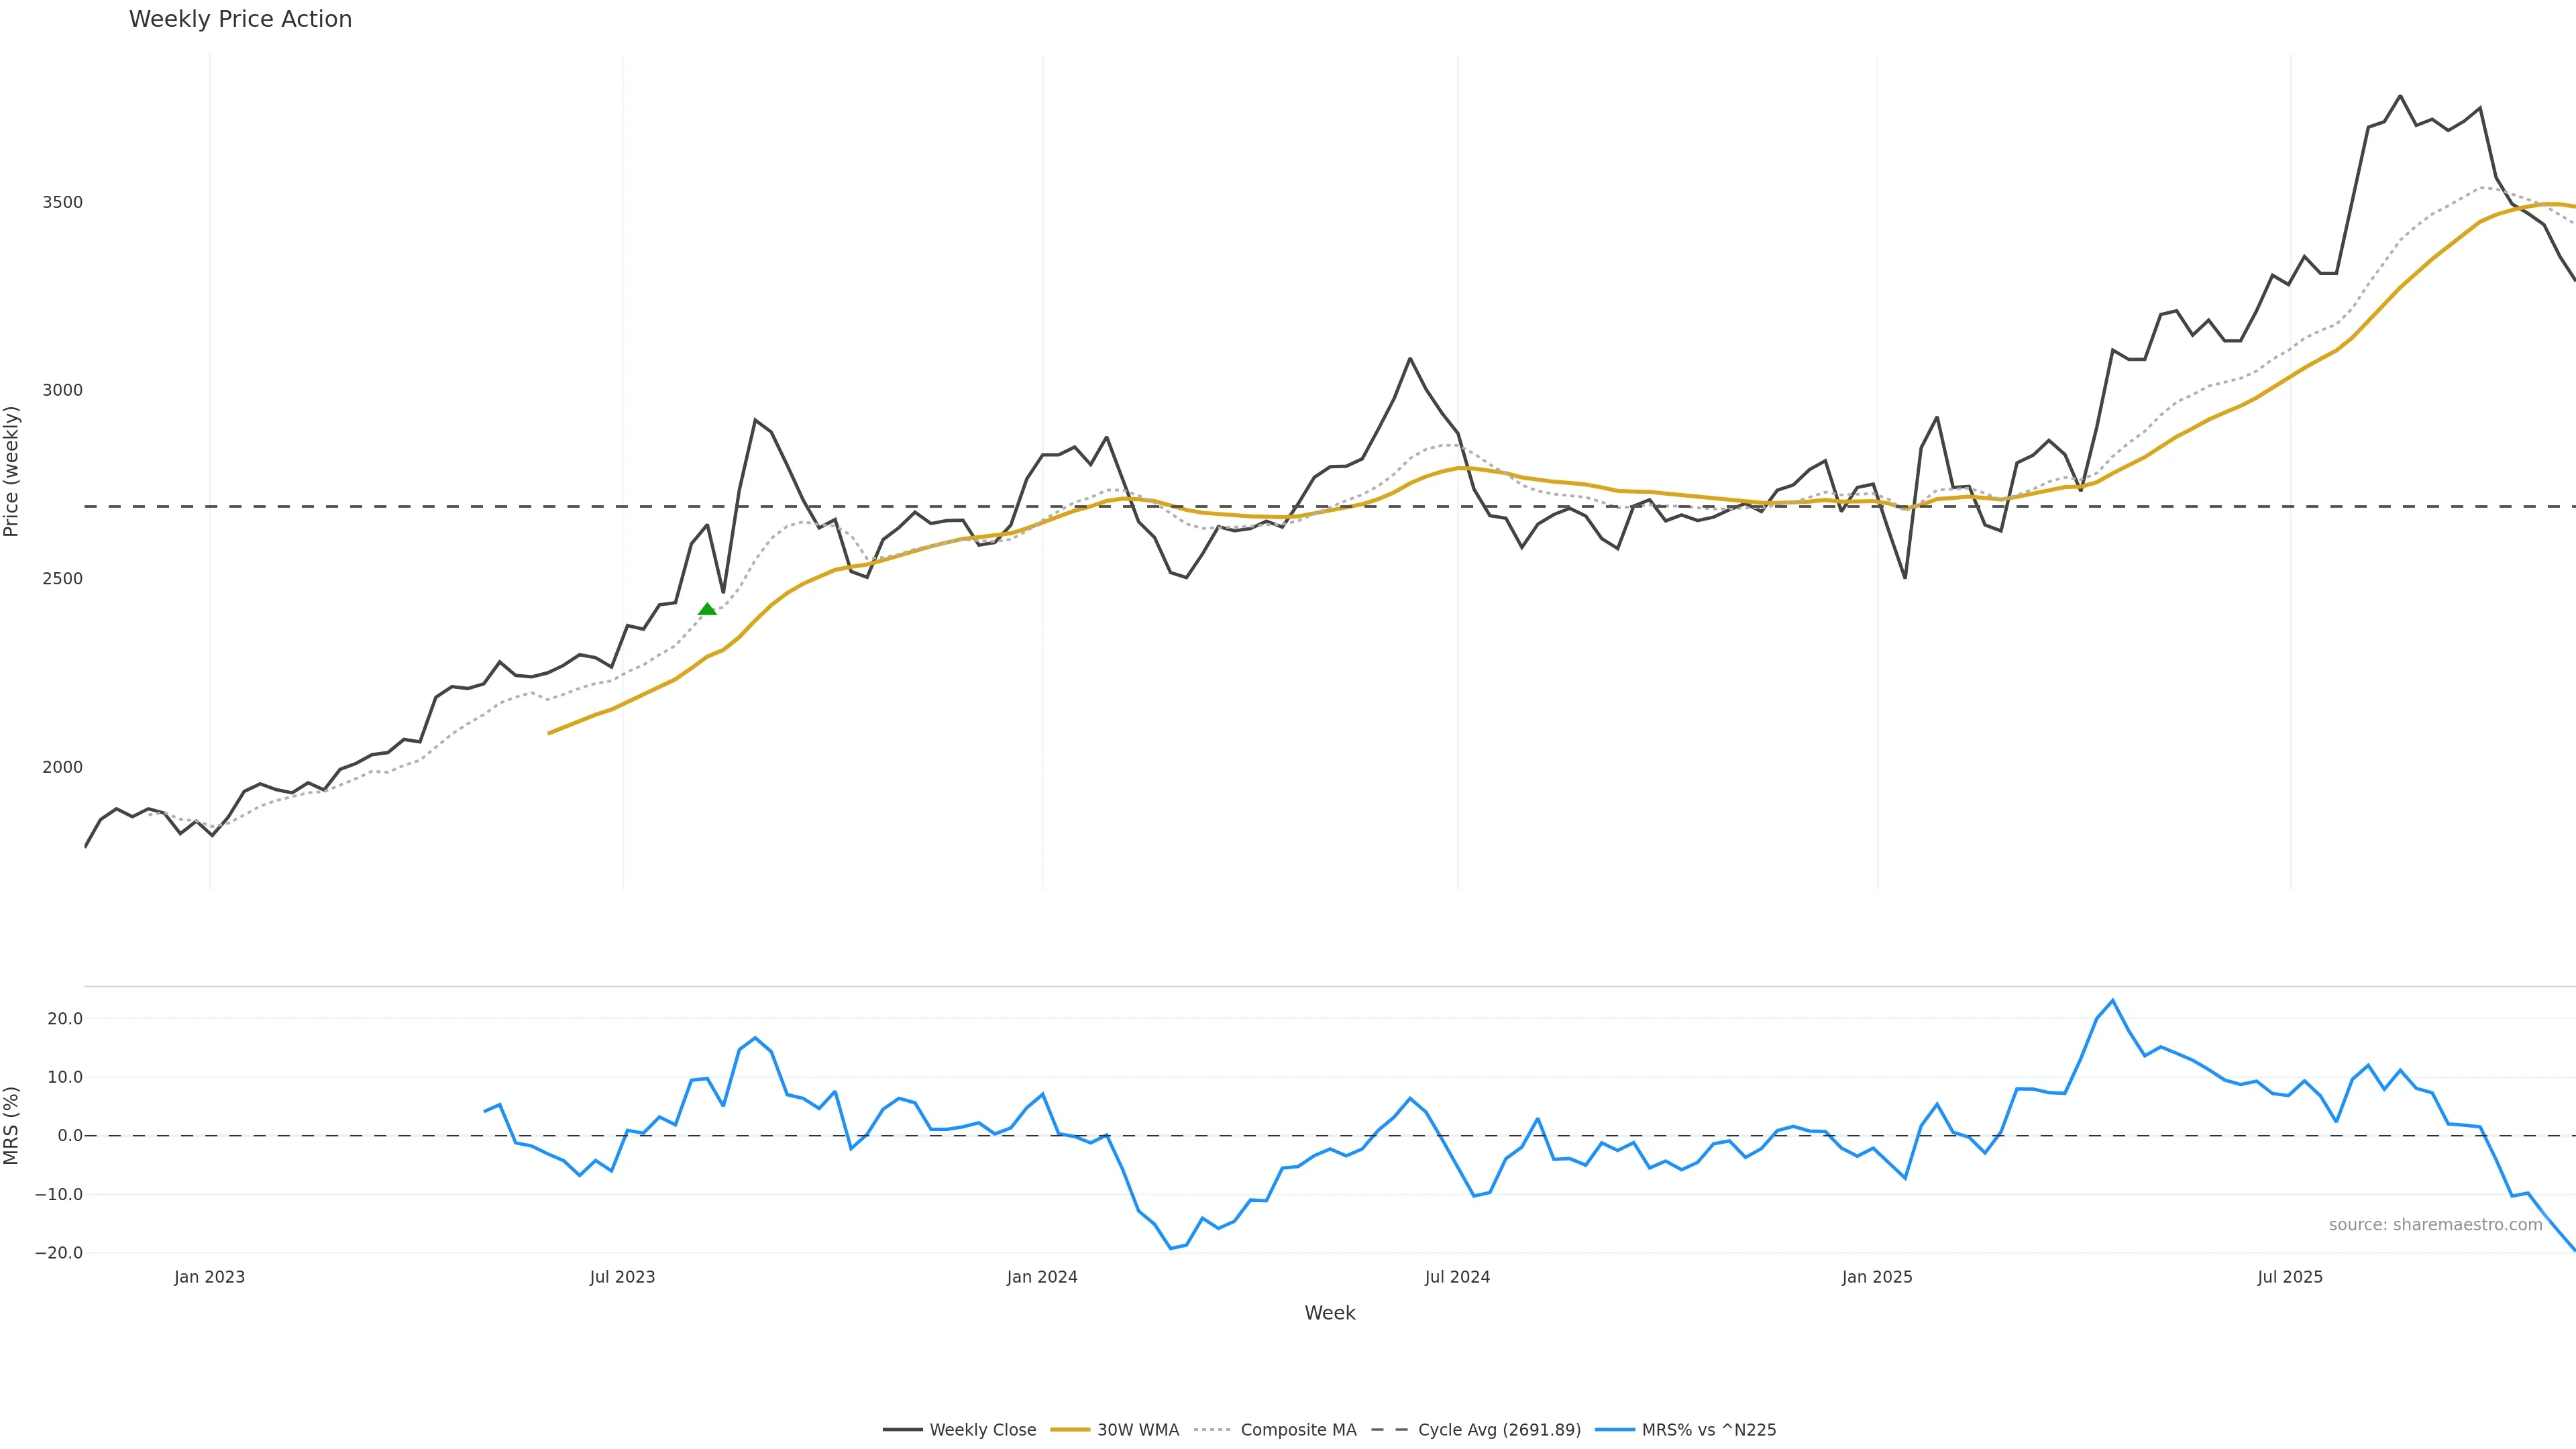Click the Jul 2025 x-axis tick label
2576x1449 pixels.
[x=2290, y=1277]
